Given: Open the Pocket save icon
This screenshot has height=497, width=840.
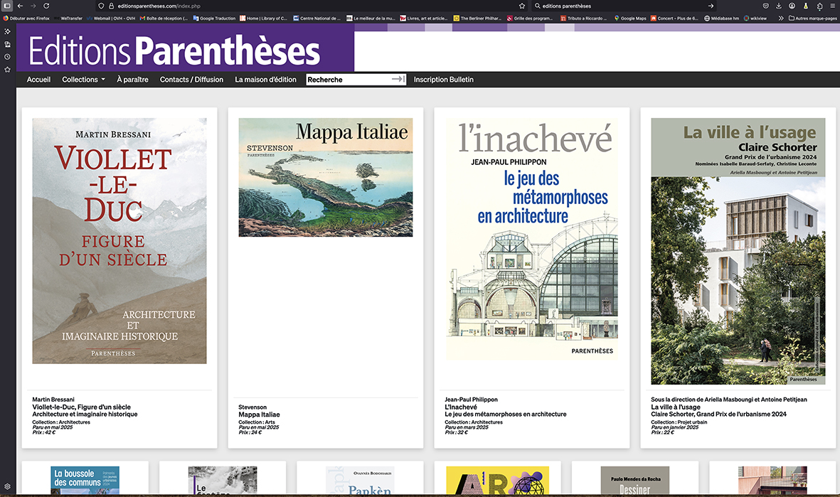Looking at the screenshot, I should click(766, 6).
